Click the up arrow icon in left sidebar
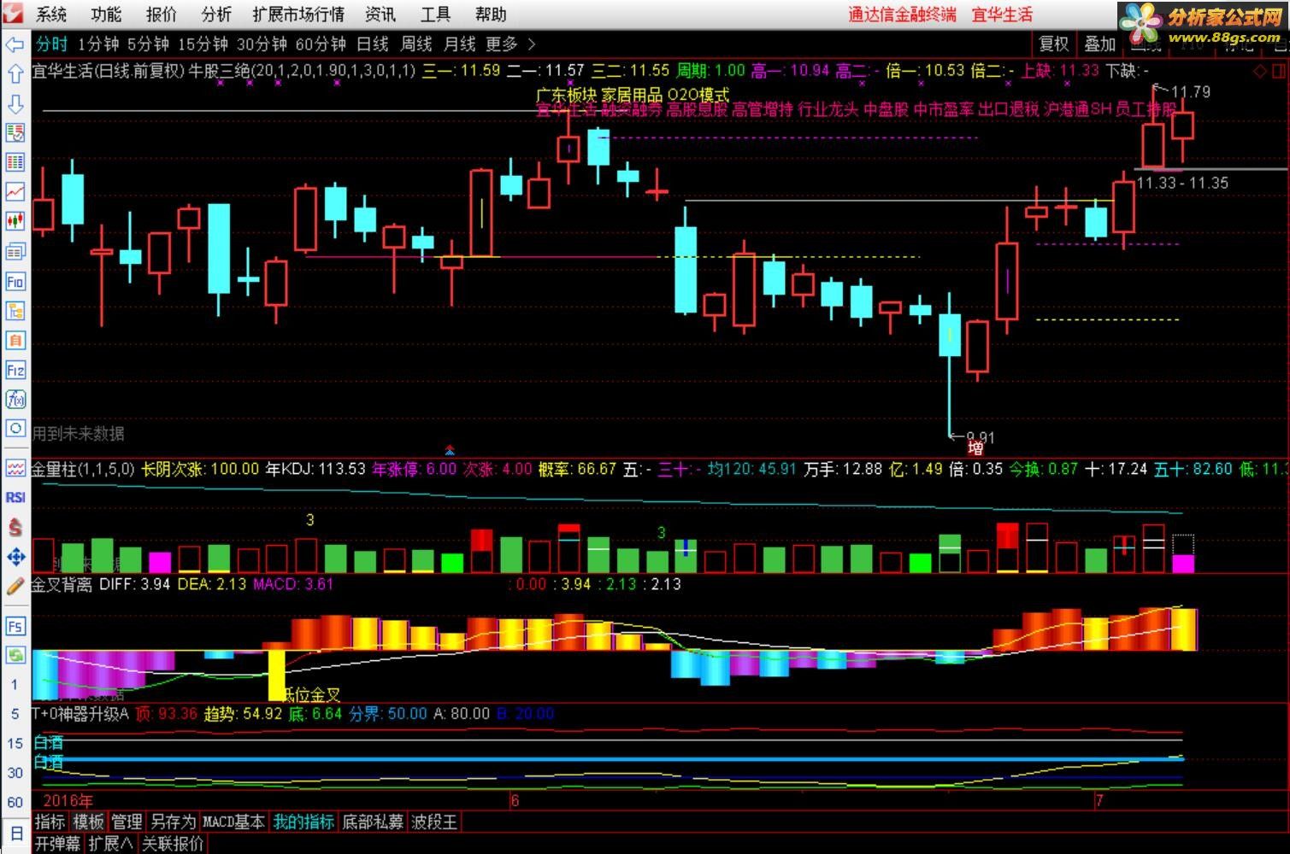 pyautogui.click(x=15, y=74)
